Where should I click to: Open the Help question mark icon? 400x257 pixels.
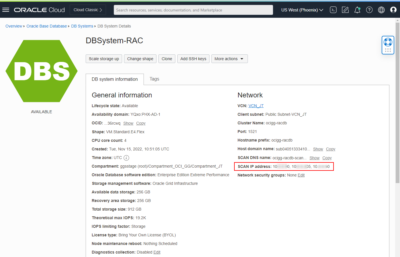coord(369,9)
